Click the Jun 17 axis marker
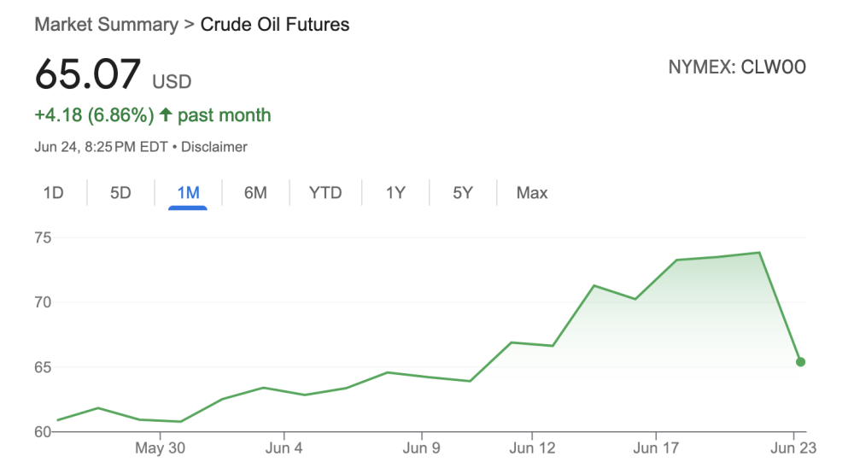854x468 pixels. 656,448
